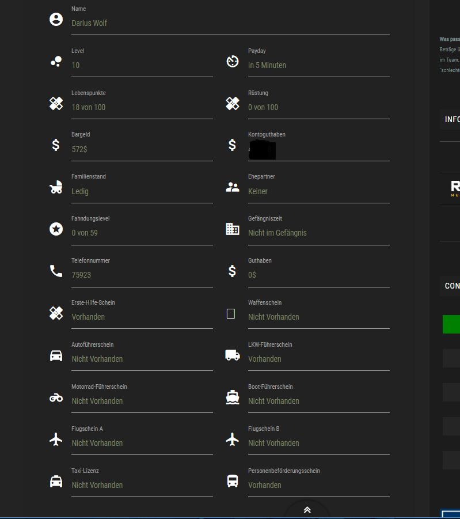The width and height of the screenshot is (460, 519).
Task: Click the Lebenspunkte field showing 18 von 100
Action: 142,107
